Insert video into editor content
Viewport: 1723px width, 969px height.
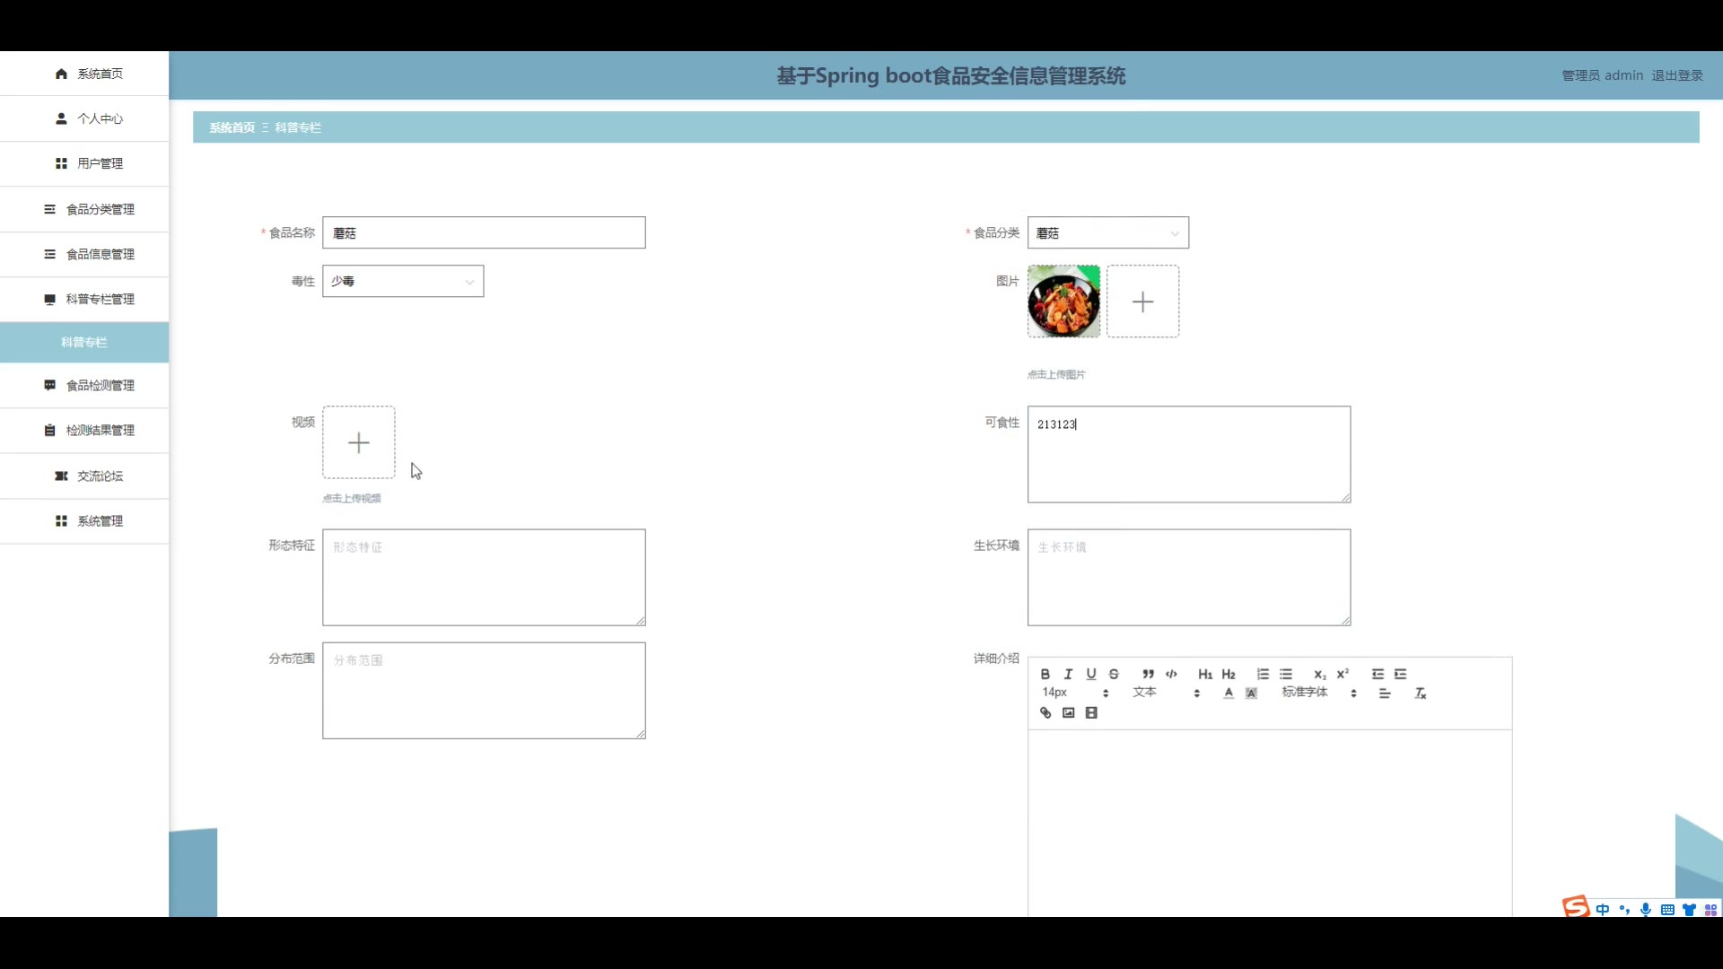1091,712
